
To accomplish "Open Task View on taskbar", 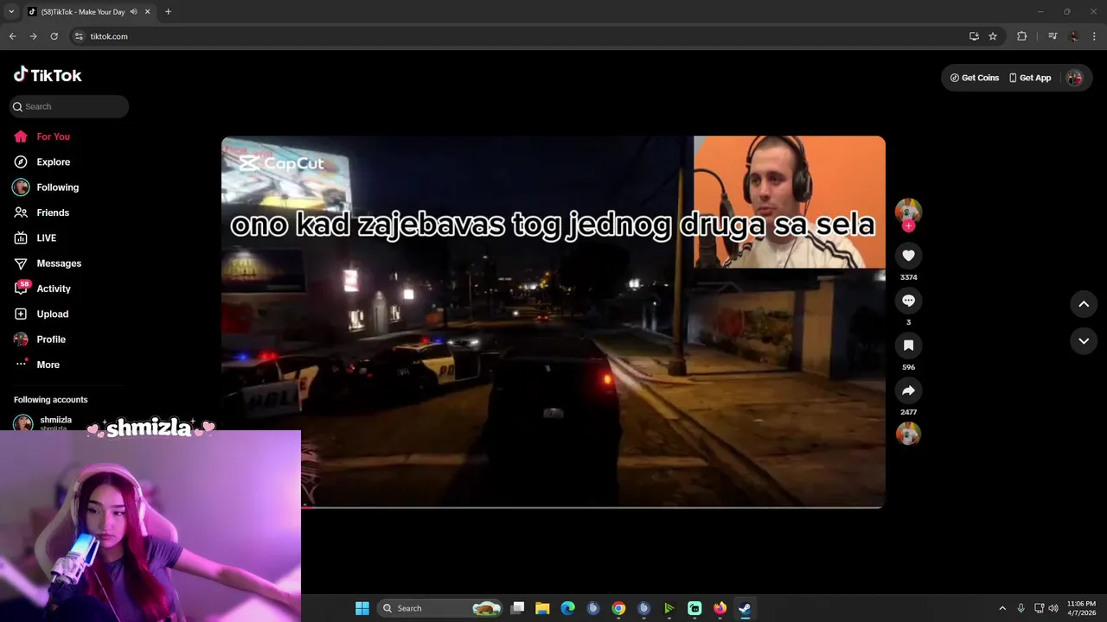I will pos(517,608).
